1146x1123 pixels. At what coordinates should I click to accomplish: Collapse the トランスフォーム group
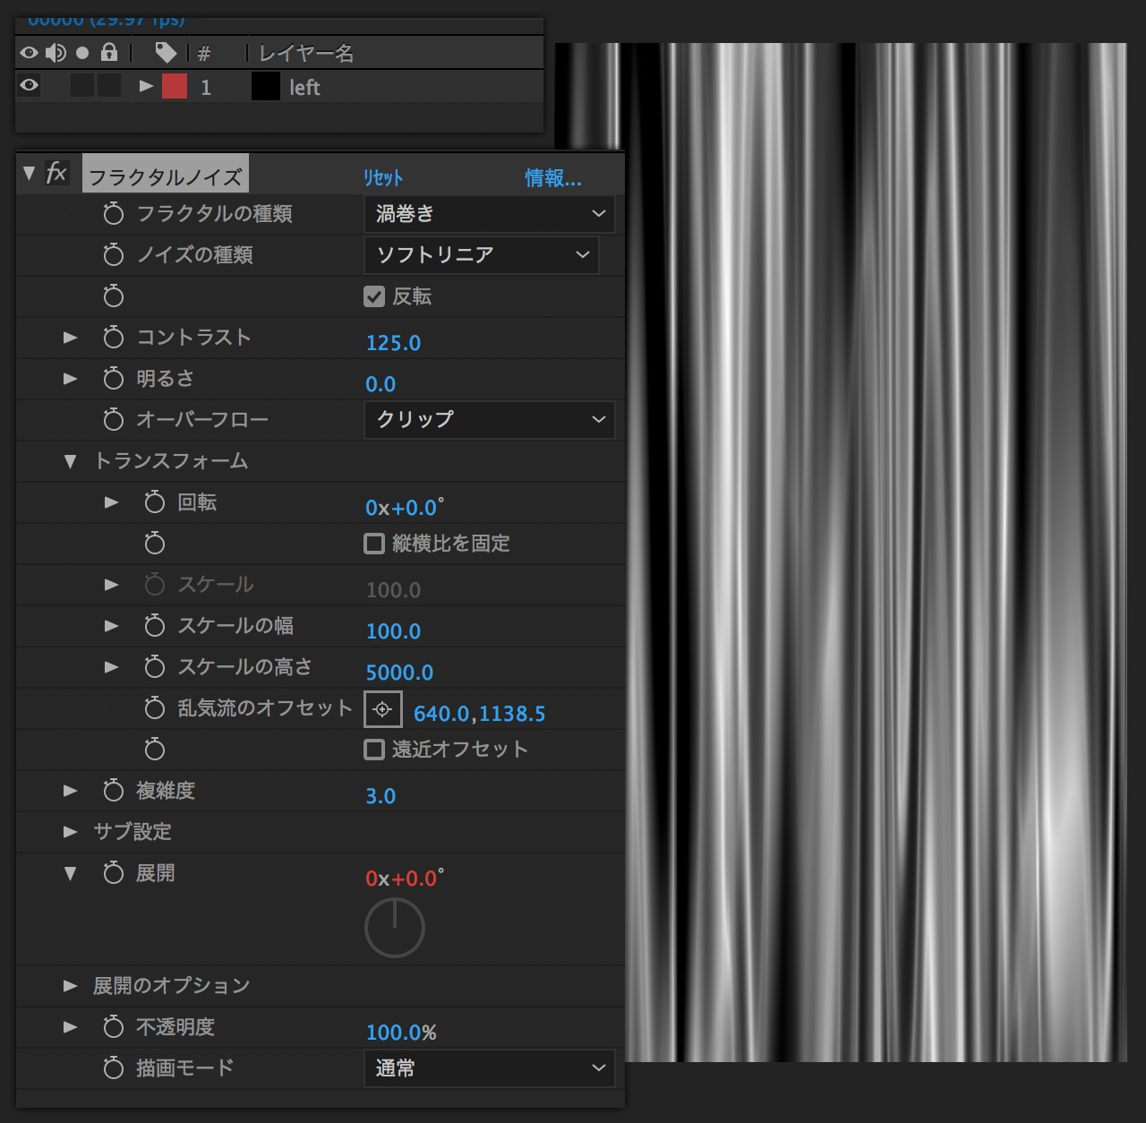pyautogui.click(x=71, y=461)
